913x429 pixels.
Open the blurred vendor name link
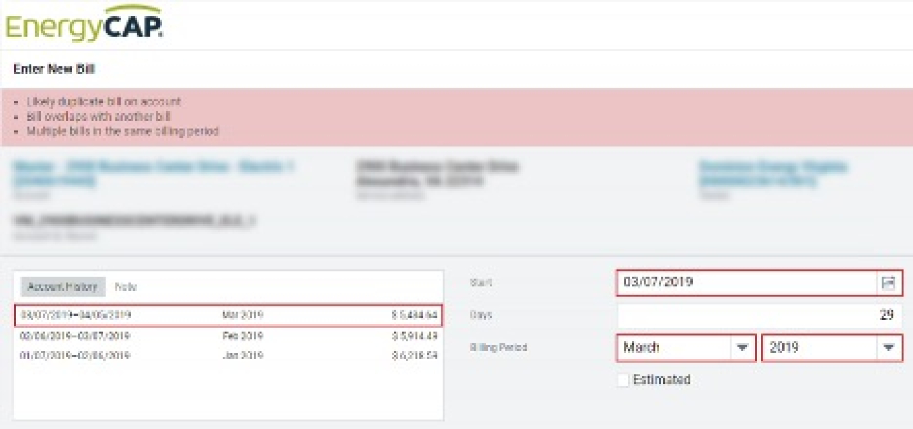[x=773, y=173]
